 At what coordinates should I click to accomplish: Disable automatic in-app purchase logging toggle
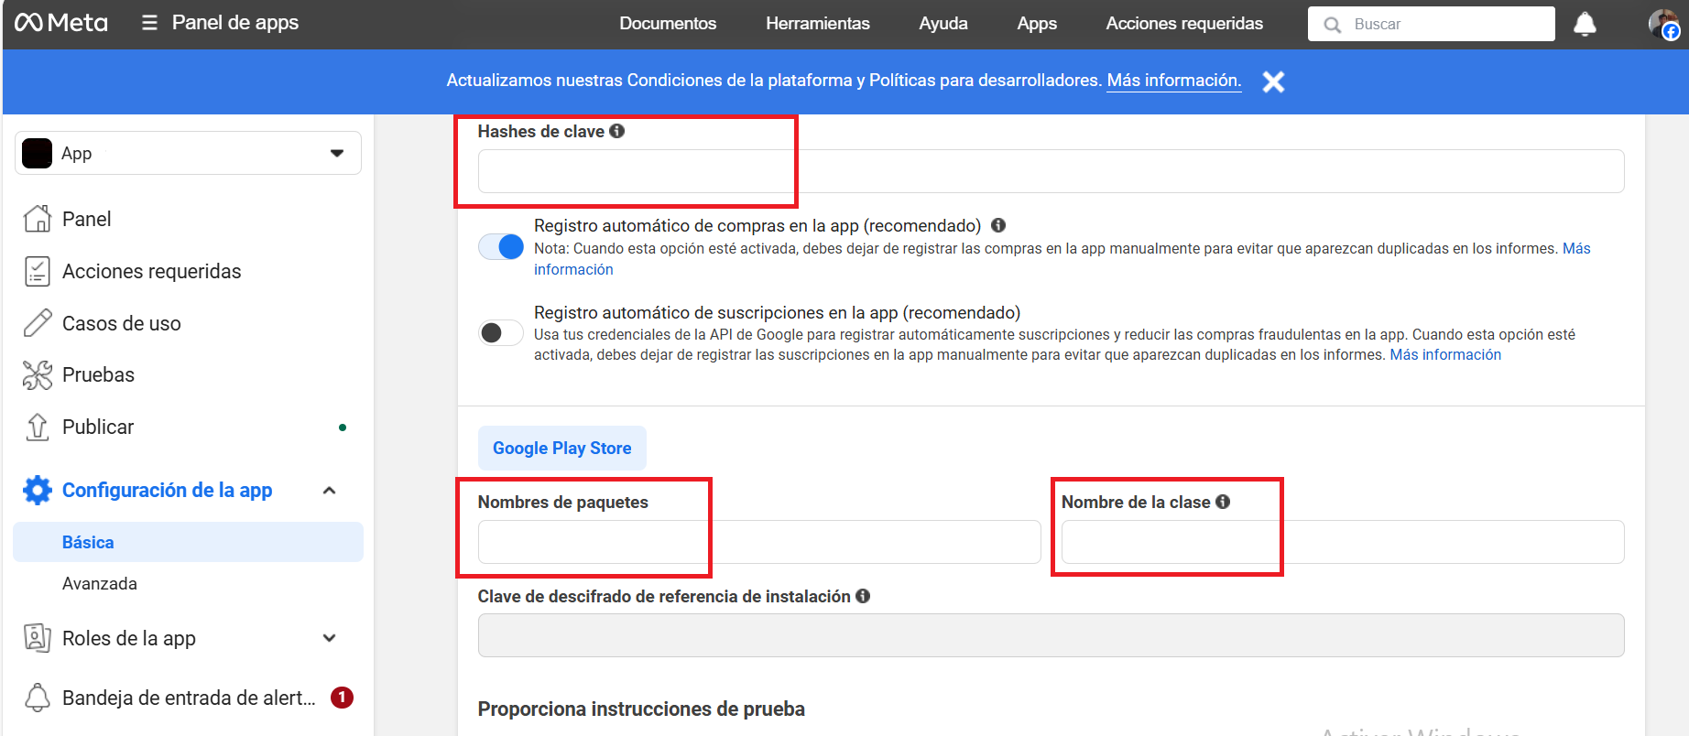click(x=501, y=246)
